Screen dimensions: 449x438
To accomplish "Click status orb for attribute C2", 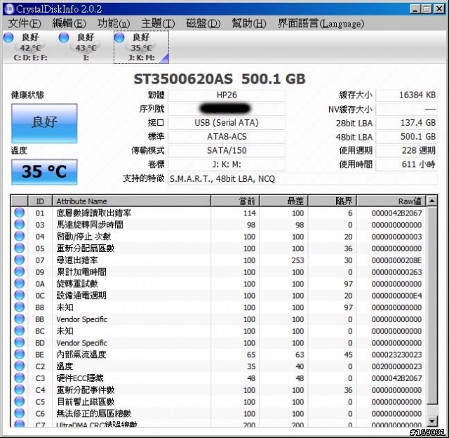I will click(20, 366).
